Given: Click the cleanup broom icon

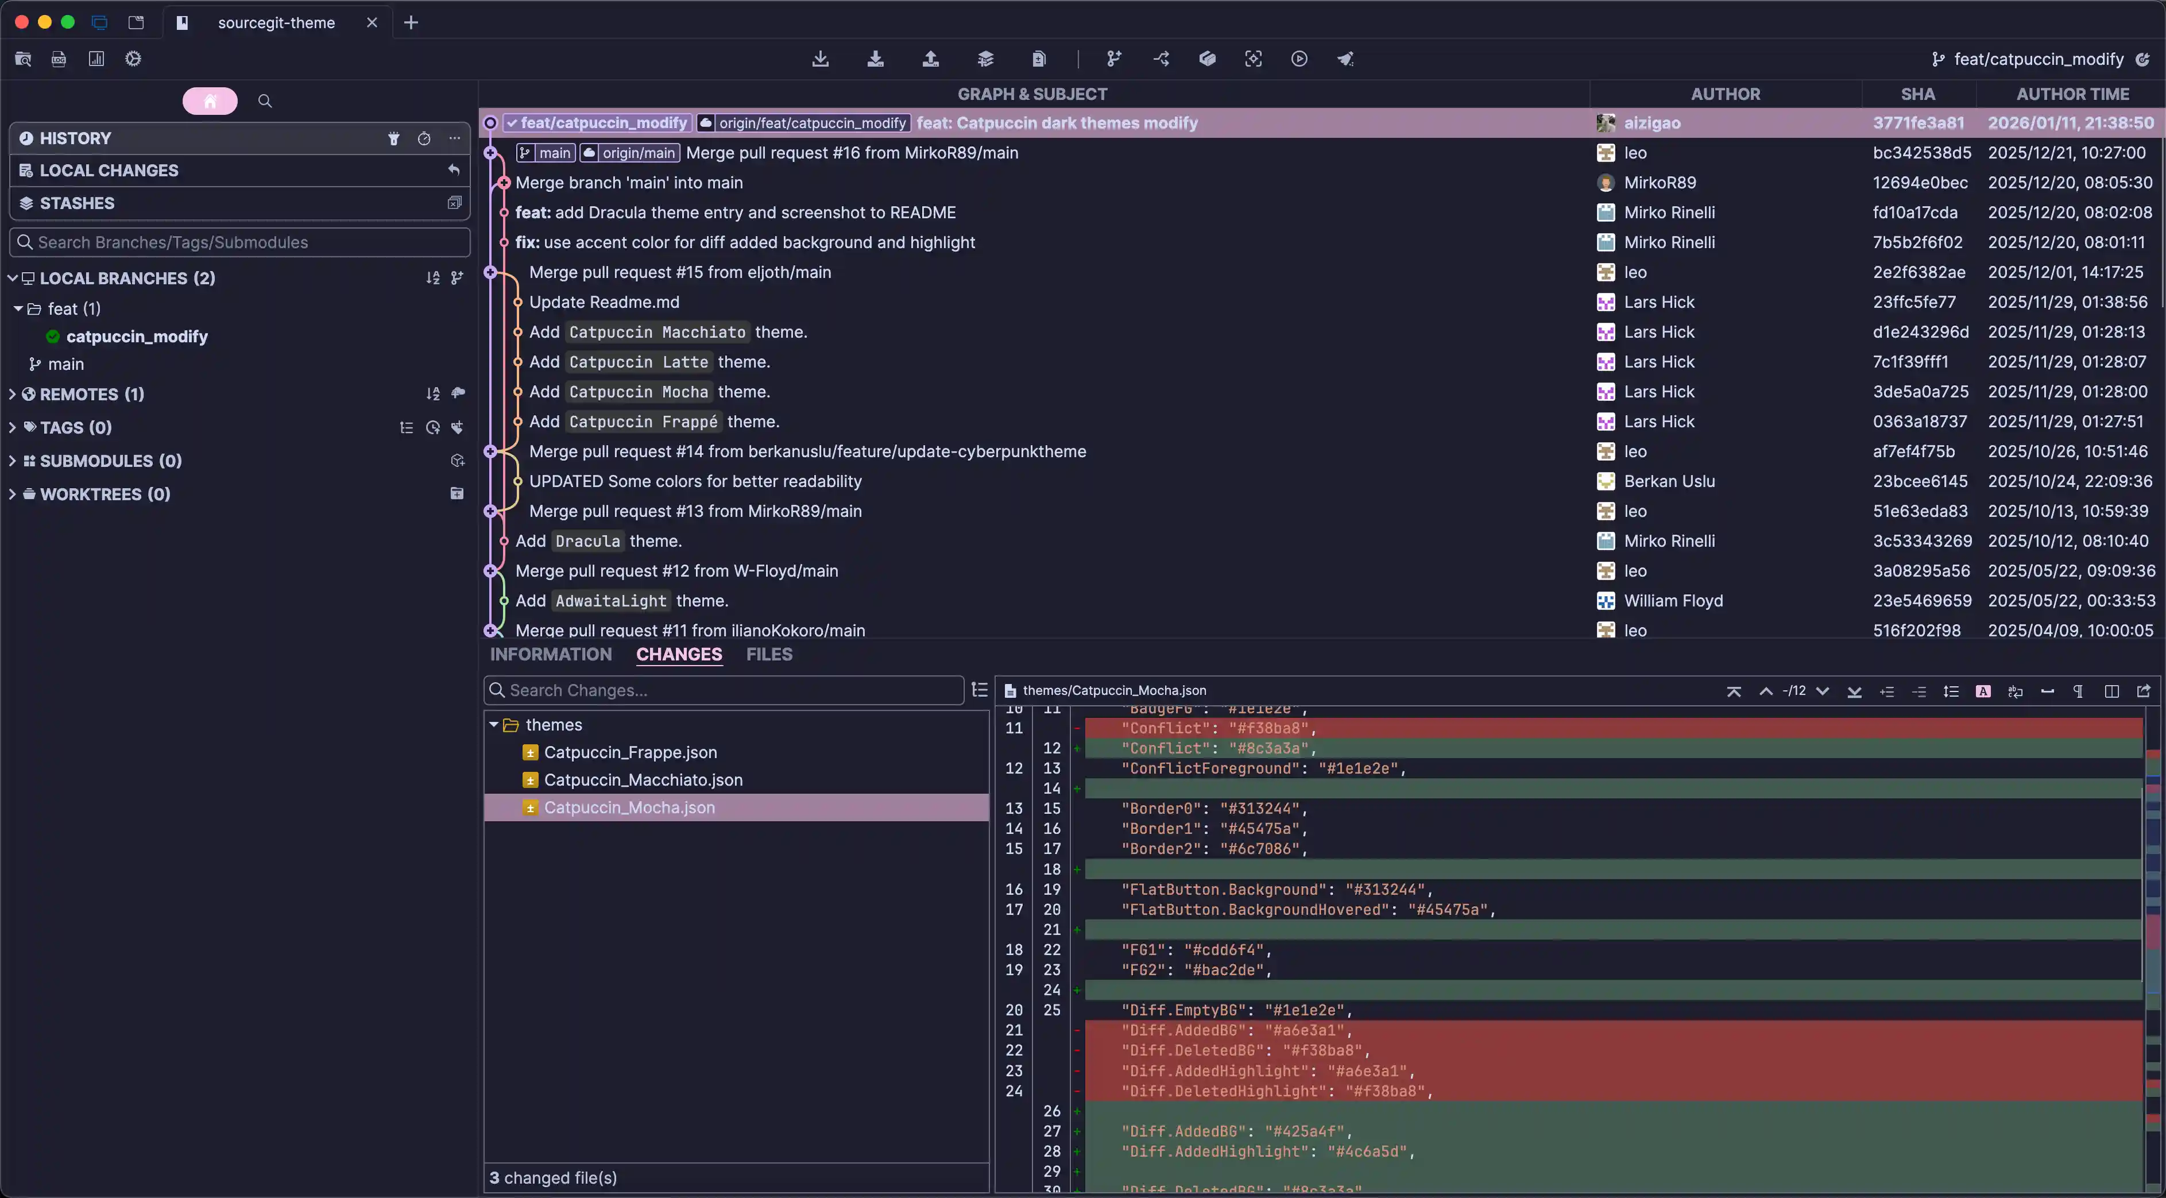Looking at the screenshot, I should pos(1345,59).
